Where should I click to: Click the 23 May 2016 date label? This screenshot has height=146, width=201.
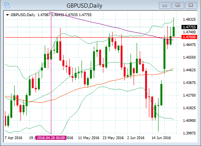tap(113, 138)
